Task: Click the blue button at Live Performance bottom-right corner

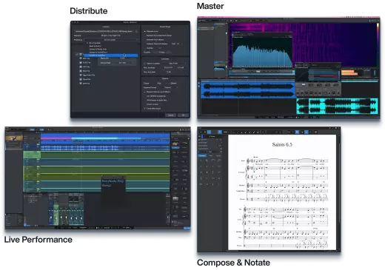Action: tap(187, 229)
